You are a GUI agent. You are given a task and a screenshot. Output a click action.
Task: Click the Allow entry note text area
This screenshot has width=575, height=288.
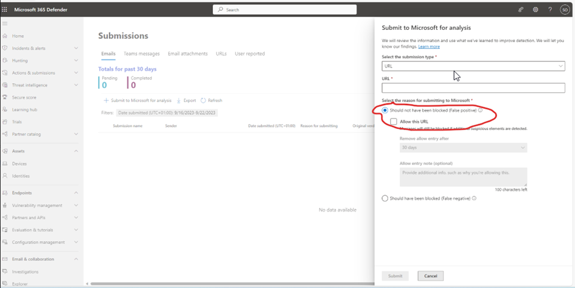[x=464, y=177]
